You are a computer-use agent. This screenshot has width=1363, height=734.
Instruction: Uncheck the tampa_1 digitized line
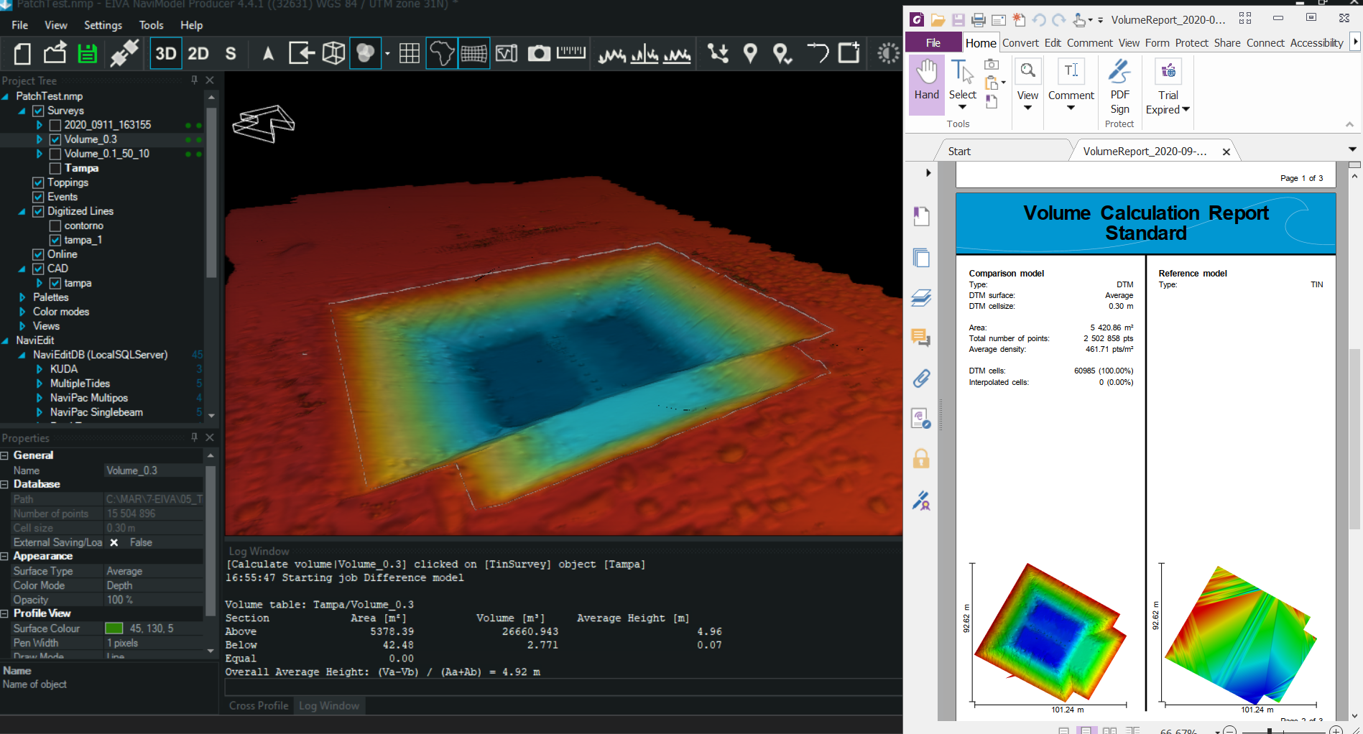click(x=55, y=240)
